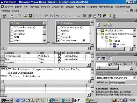Click the Find binoculars icon
Viewport: 137px width, 103px height.
coord(51,16)
